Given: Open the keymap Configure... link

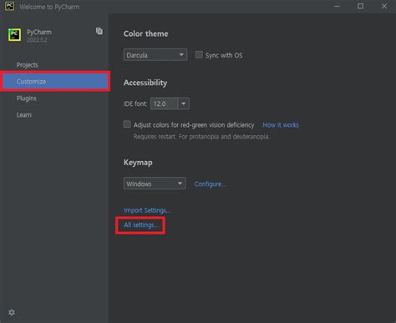Looking at the screenshot, I should [210, 184].
